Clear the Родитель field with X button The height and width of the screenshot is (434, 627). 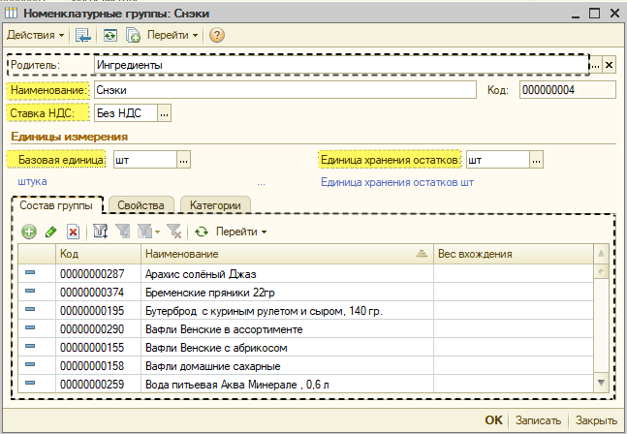(x=609, y=65)
